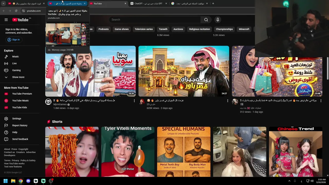Open Live in the Explore section
Screen dimensions: 329x185
14,63
